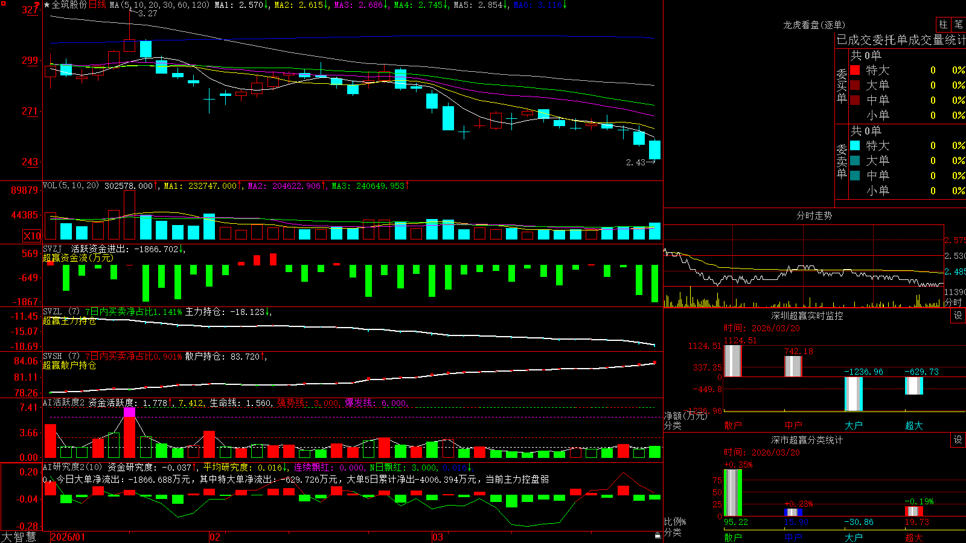Click the cyan 特大 swatch under 委卖单
The image size is (966, 543).
pos(855,145)
